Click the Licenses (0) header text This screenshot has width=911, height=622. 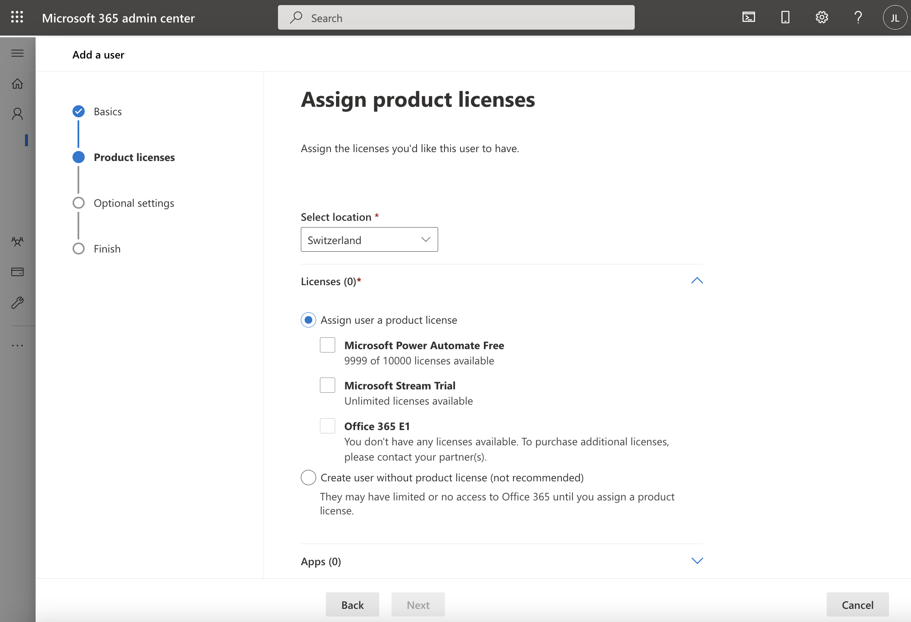click(x=331, y=281)
